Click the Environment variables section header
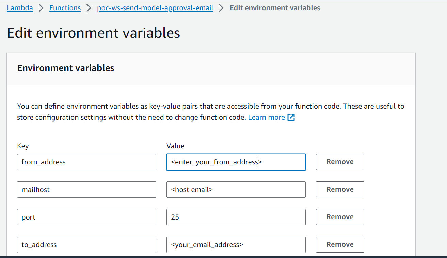This screenshot has height=258, width=447. (x=65, y=68)
